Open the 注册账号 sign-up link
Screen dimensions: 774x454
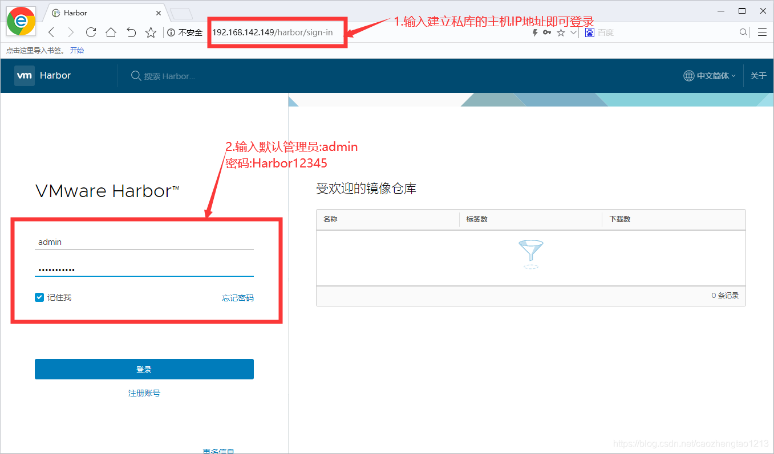point(144,393)
